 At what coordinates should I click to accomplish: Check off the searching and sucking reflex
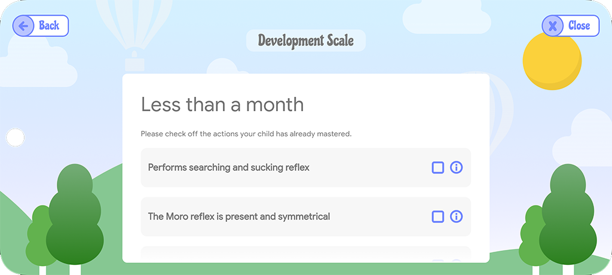click(438, 167)
